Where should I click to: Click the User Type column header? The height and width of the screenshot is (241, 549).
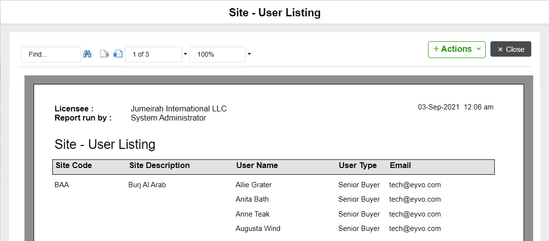click(358, 166)
